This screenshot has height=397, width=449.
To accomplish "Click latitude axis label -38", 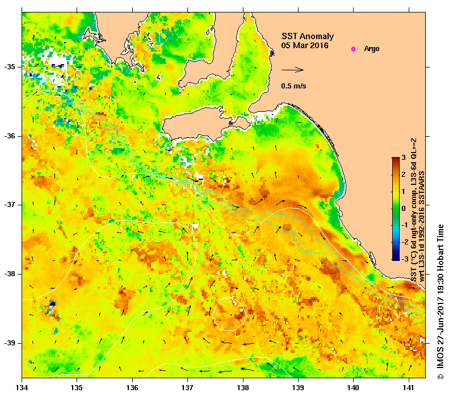I will click(x=10, y=274).
